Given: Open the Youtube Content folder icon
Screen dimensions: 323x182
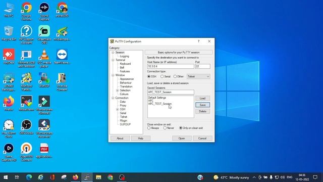Looking at the screenshot, I should [x=62, y=82].
